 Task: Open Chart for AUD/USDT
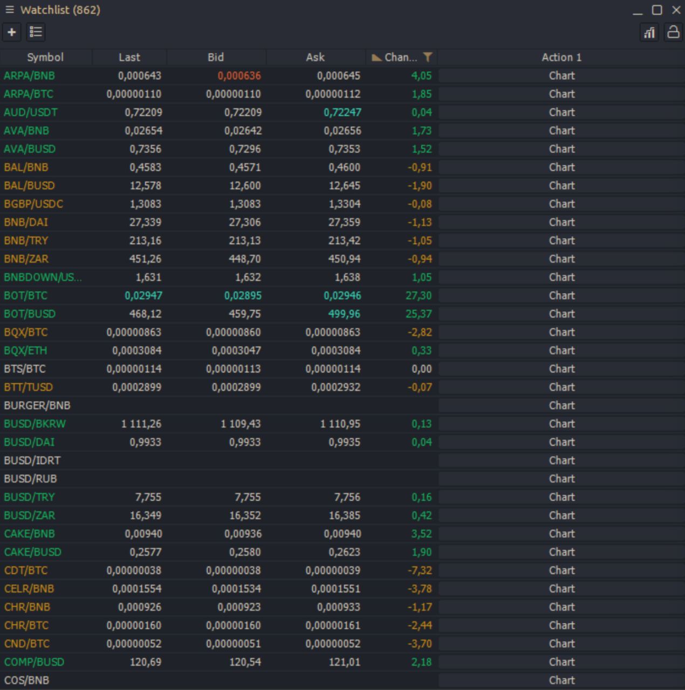[x=561, y=112]
